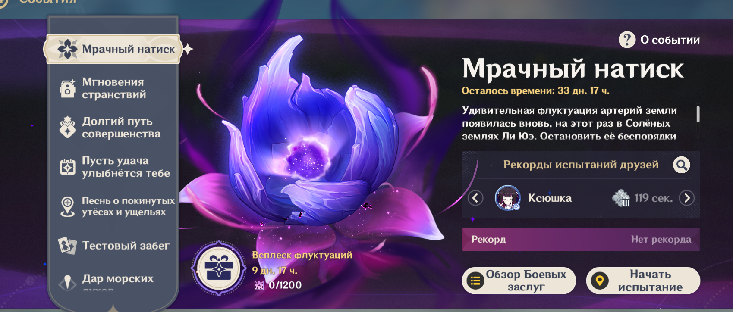Search friends' trial records with magnifier icon

[682, 165]
